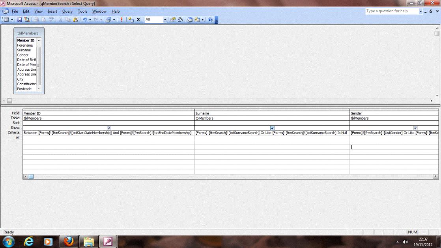Click the Cut scissors icon
The width and height of the screenshot is (441, 248).
60,20
